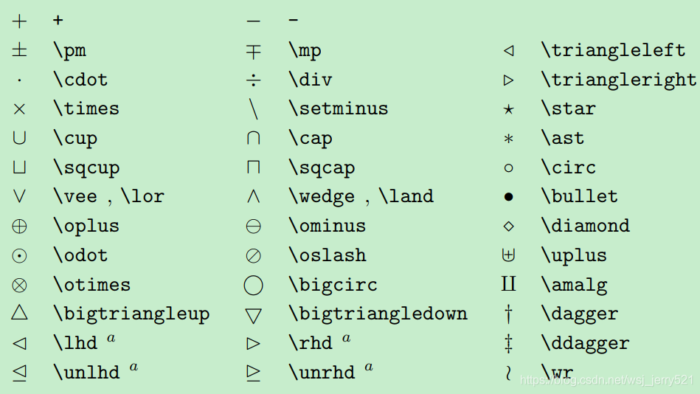Select the \bigtriangleup command text
Image resolution: width=700 pixels, height=394 pixels.
point(131,314)
